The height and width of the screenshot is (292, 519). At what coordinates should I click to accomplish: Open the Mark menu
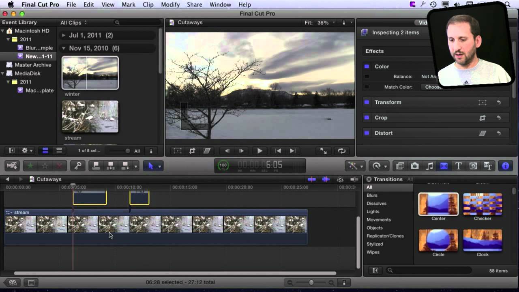(x=129, y=4)
